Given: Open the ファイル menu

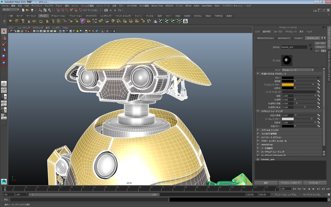Looking at the screenshot, I should pyautogui.click(x=5, y=6).
